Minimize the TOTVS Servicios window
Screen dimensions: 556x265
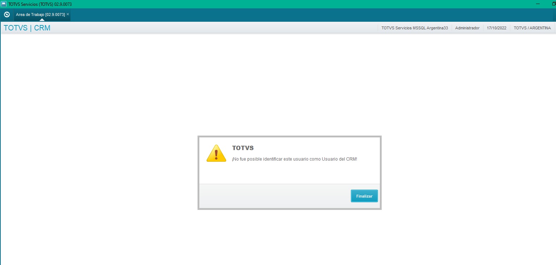(538, 4)
